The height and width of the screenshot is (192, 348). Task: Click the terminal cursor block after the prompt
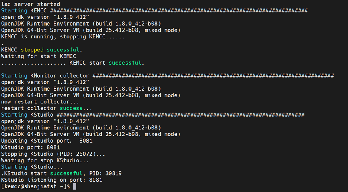click(74, 187)
